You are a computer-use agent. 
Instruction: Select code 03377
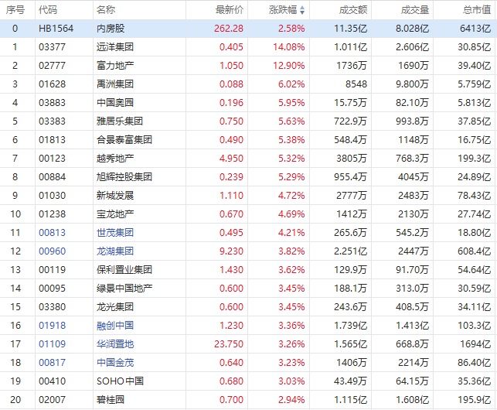coord(52,47)
